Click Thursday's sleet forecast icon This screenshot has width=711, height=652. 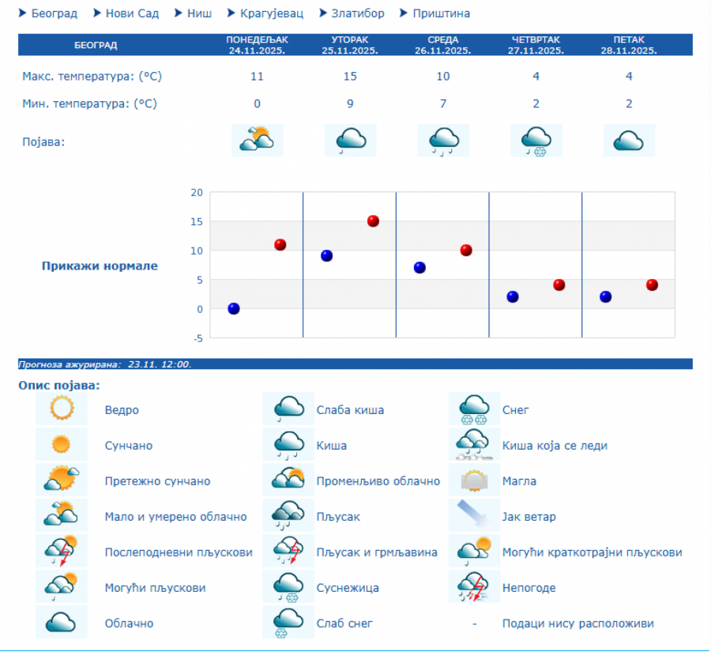pyautogui.click(x=536, y=141)
